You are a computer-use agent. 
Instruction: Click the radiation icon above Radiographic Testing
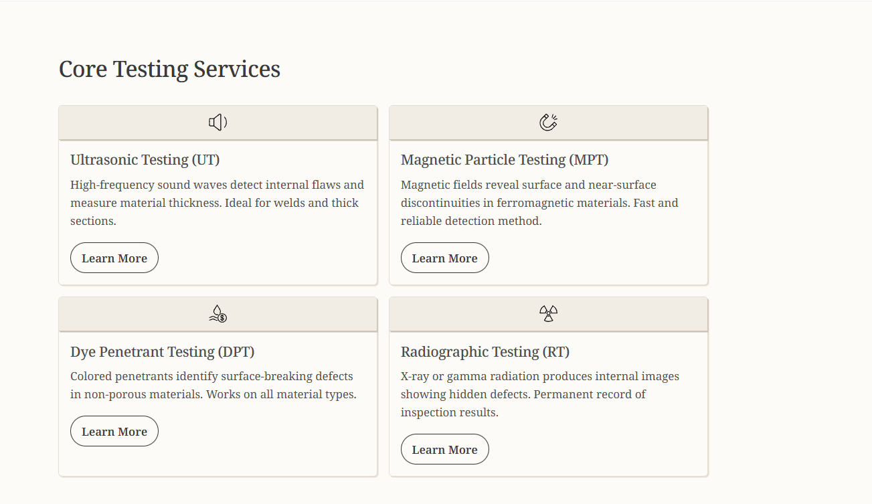(x=548, y=314)
